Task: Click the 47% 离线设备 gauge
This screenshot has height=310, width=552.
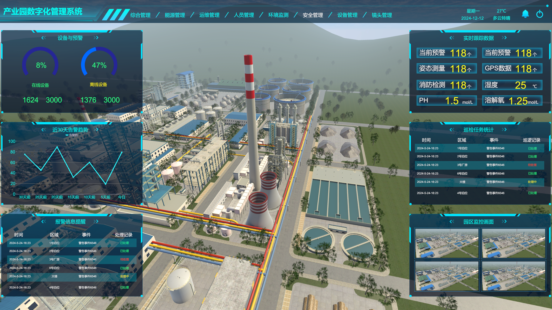Action: pyautogui.click(x=99, y=65)
